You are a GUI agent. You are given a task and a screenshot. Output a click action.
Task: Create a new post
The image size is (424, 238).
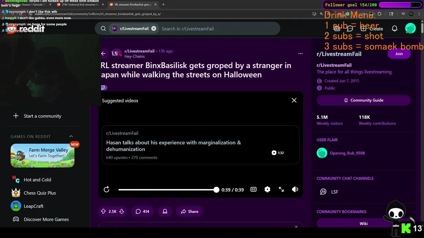click(372, 29)
